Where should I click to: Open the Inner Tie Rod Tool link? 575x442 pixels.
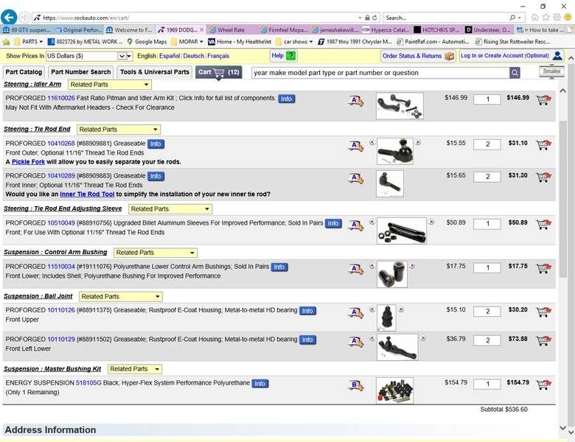tap(87, 194)
